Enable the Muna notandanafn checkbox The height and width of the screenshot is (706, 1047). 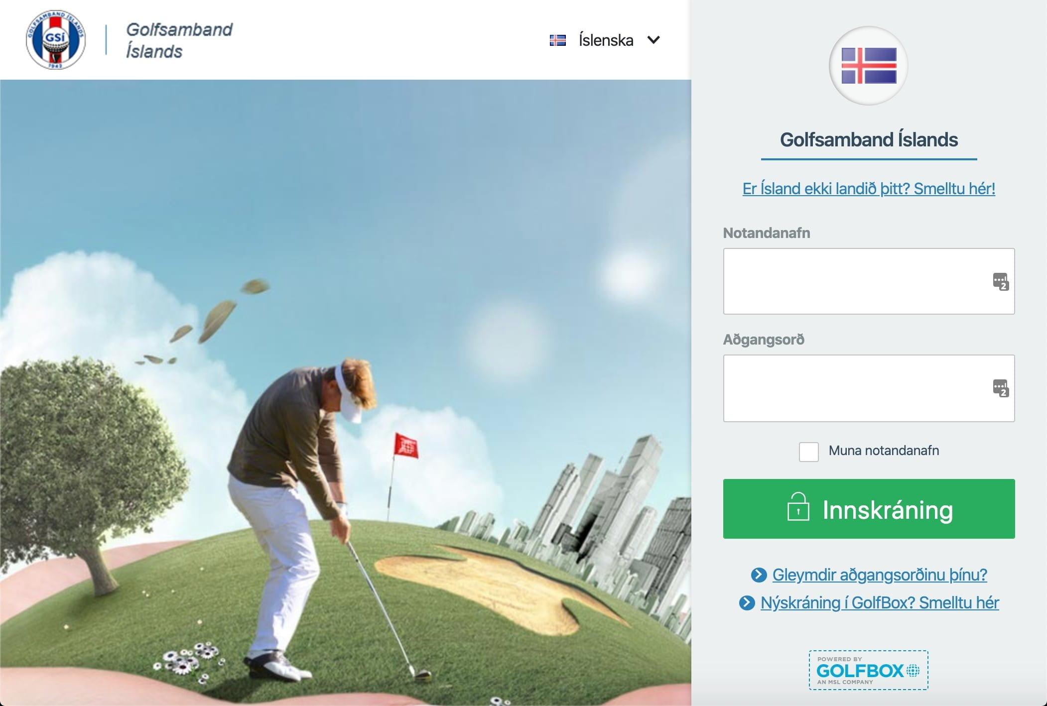click(808, 452)
